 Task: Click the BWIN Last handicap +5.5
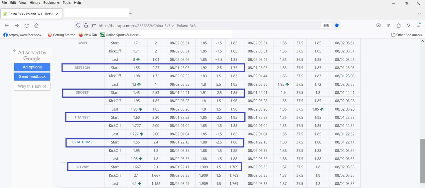tap(218, 60)
